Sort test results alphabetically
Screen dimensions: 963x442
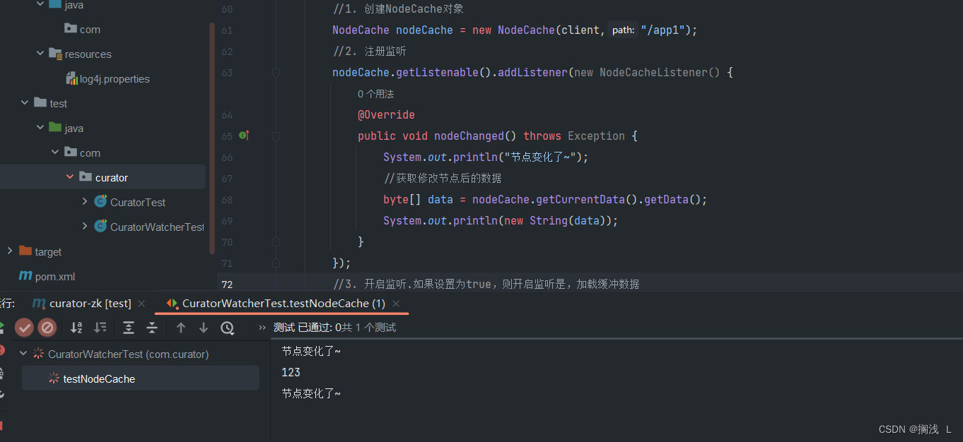(76, 328)
